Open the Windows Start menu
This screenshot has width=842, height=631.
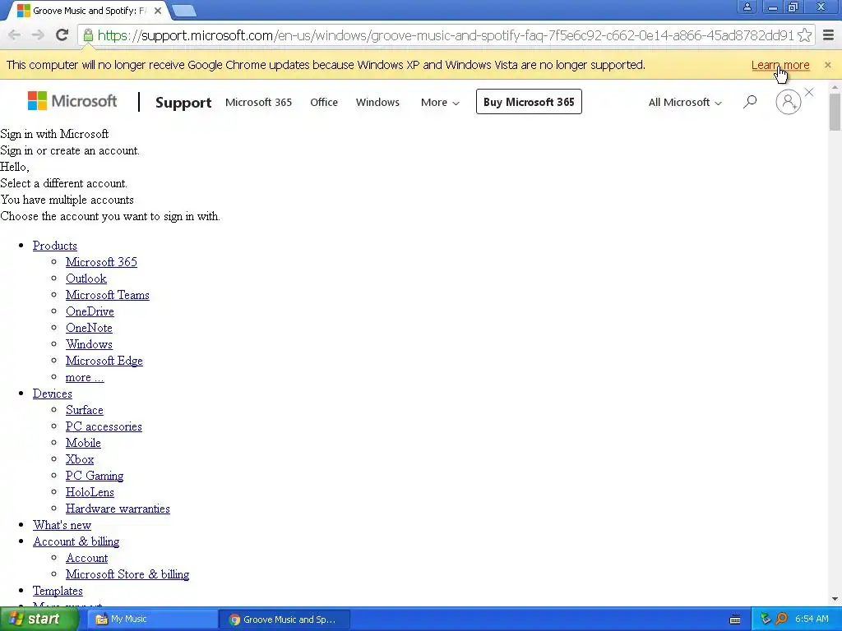click(38, 619)
